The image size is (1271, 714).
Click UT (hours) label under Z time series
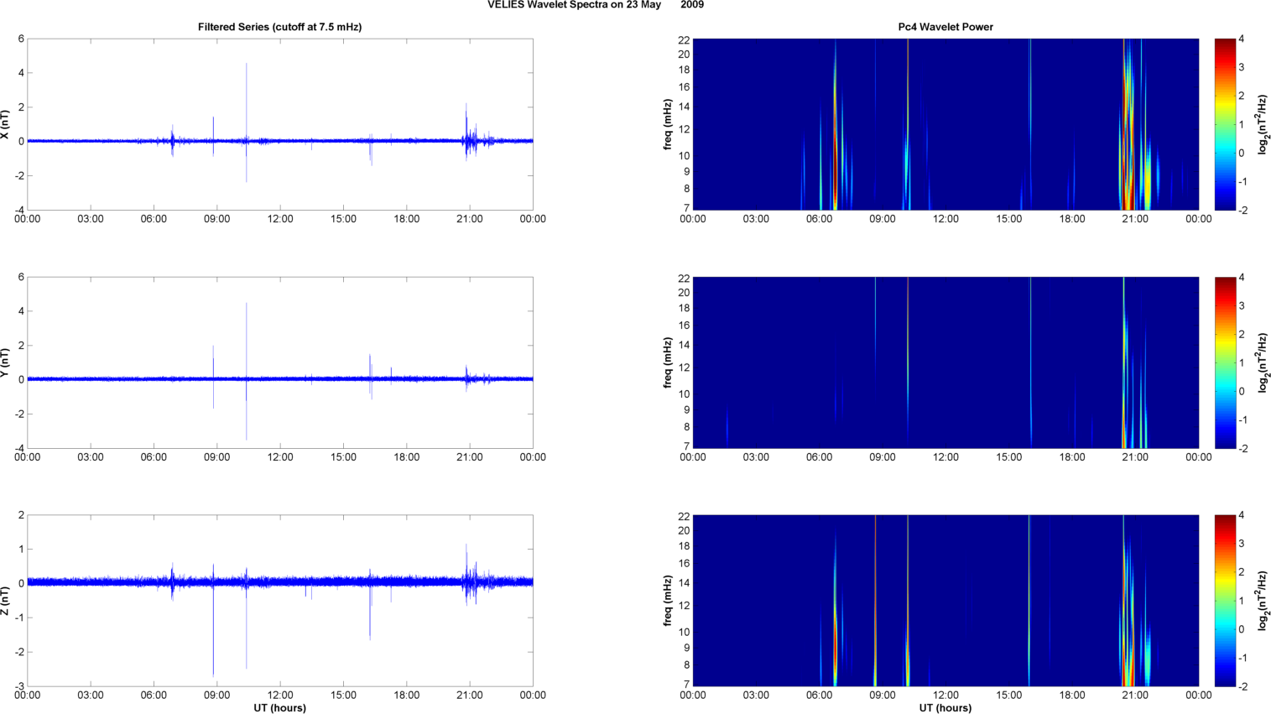coord(279,708)
